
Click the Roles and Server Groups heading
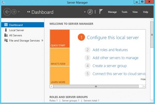coord(68,97)
